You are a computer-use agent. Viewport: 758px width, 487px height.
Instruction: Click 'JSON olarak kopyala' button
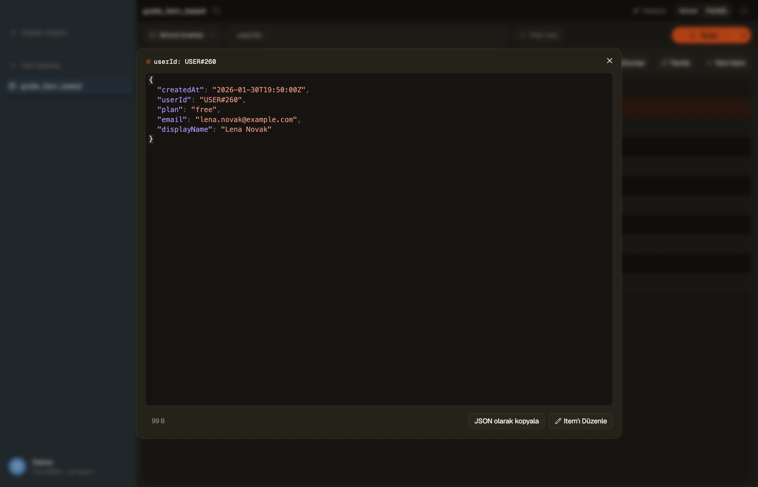(x=506, y=421)
